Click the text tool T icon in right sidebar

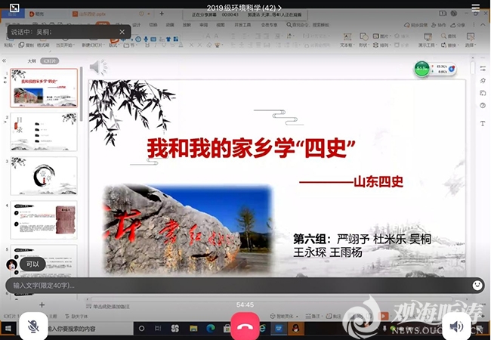(483, 124)
